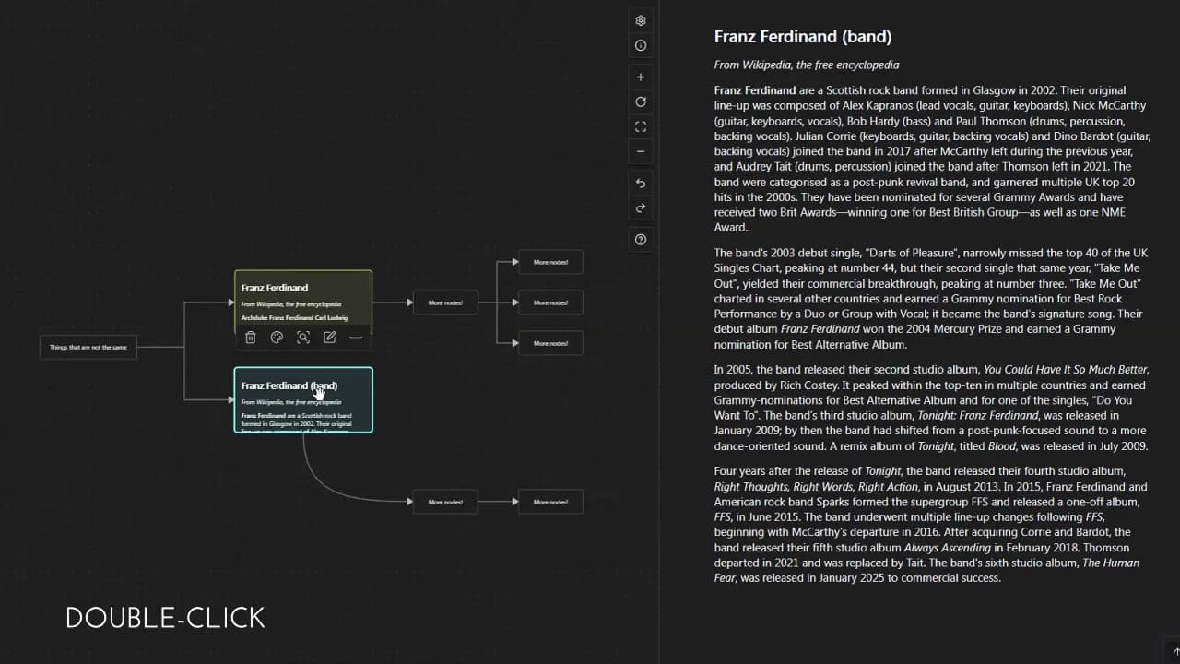Click the 'Franz Ferdinand (band)' article heading
Image resolution: width=1180 pixels, height=664 pixels.
tap(803, 37)
